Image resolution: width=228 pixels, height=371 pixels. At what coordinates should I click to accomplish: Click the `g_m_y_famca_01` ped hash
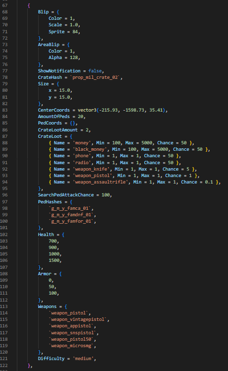click(x=70, y=208)
